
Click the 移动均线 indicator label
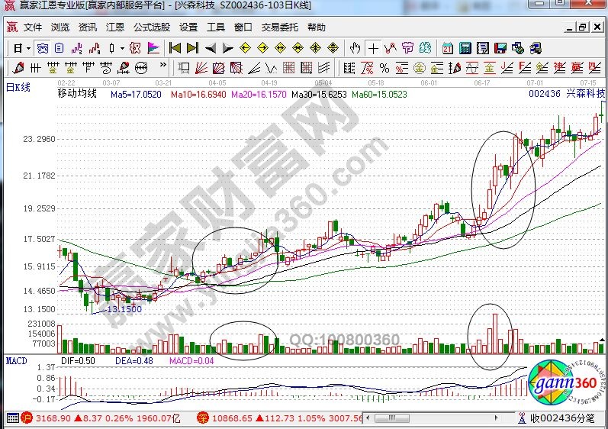click(77, 94)
